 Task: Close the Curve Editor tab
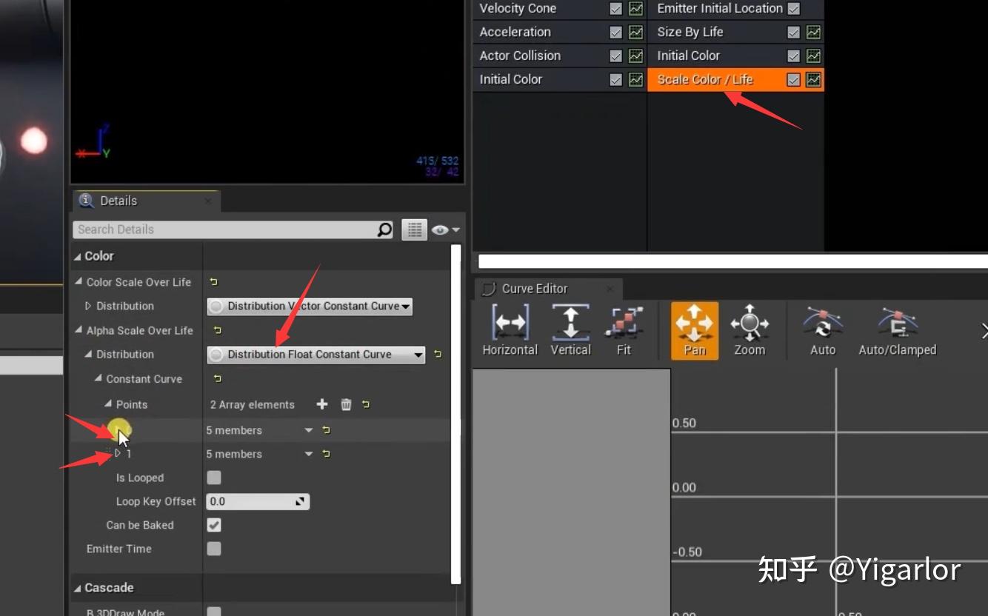610,289
